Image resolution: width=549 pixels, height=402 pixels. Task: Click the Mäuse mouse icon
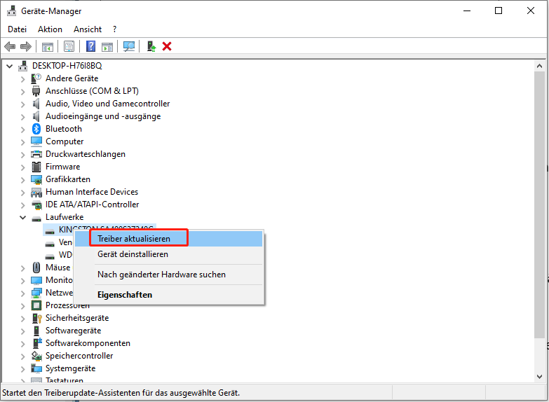point(36,268)
